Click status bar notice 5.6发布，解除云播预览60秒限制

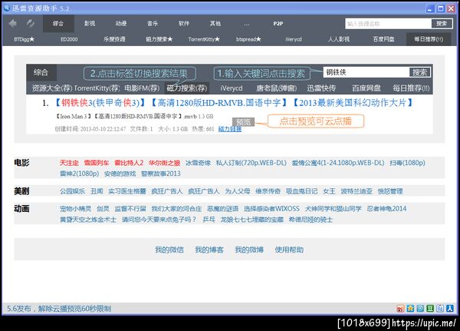pos(59,309)
